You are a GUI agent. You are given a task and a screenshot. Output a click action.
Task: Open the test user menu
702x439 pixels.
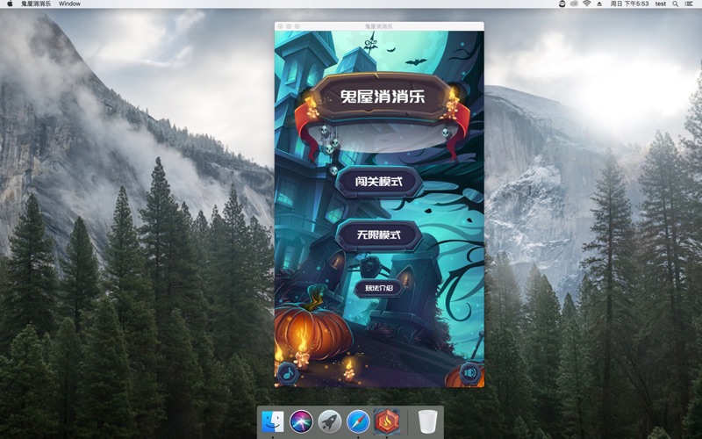tap(661, 4)
